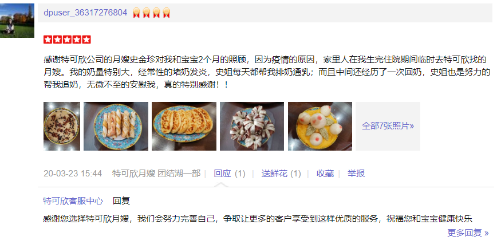Send flowers via 送鲜花 link
This screenshot has height=244, width=497.
[281, 174]
